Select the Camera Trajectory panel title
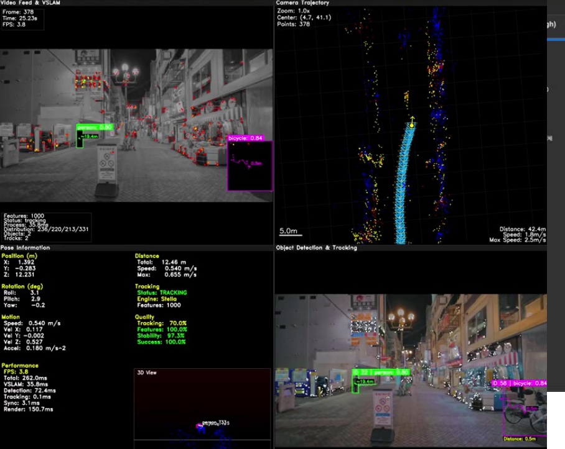The image size is (565, 449). click(302, 3)
